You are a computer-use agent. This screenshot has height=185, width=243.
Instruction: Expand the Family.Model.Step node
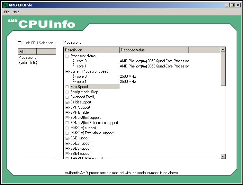pos(67,92)
